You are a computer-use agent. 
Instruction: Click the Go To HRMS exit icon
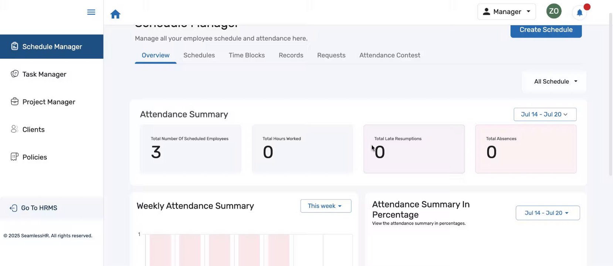pos(13,208)
